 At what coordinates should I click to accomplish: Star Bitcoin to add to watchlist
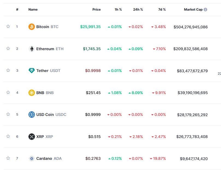coord(8,26)
